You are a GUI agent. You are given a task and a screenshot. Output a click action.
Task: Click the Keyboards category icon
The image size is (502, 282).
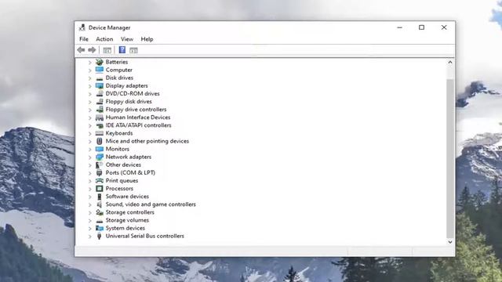pos(100,133)
